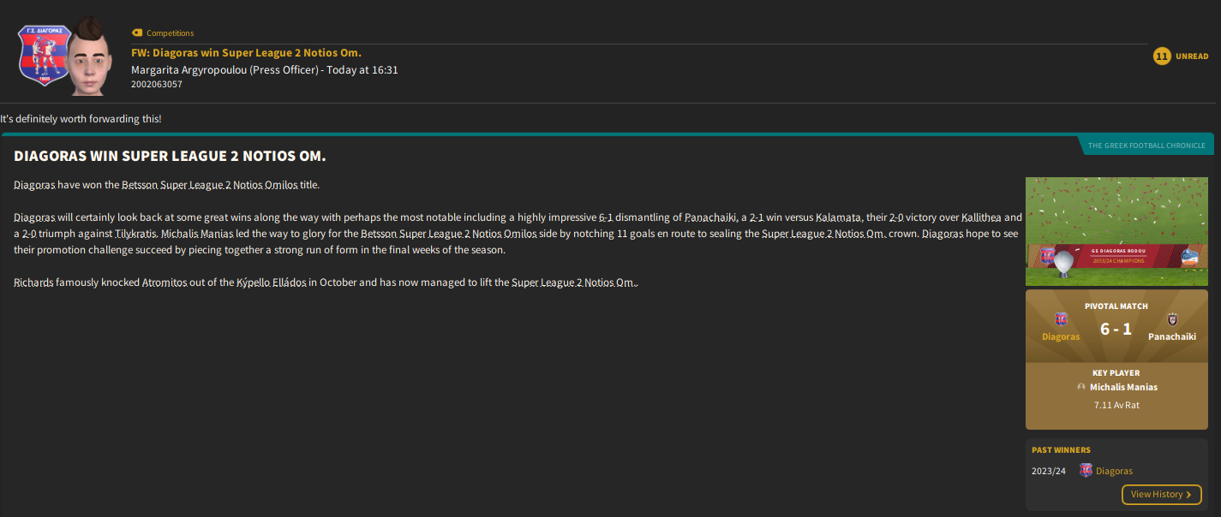The width and height of the screenshot is (1221, 517).
Task: Click the 'Pivotal Match' heading
Action: (1116, 306)
